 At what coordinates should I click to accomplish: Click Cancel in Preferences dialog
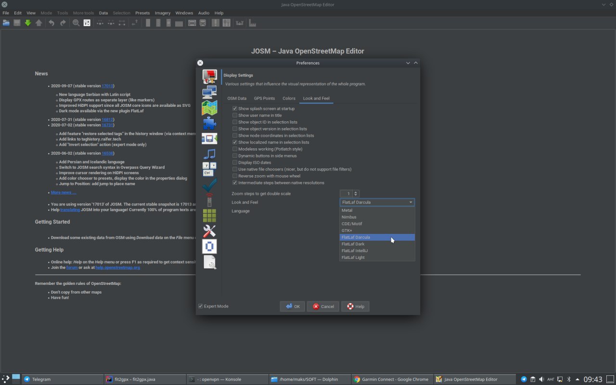(x=323, y=307)
